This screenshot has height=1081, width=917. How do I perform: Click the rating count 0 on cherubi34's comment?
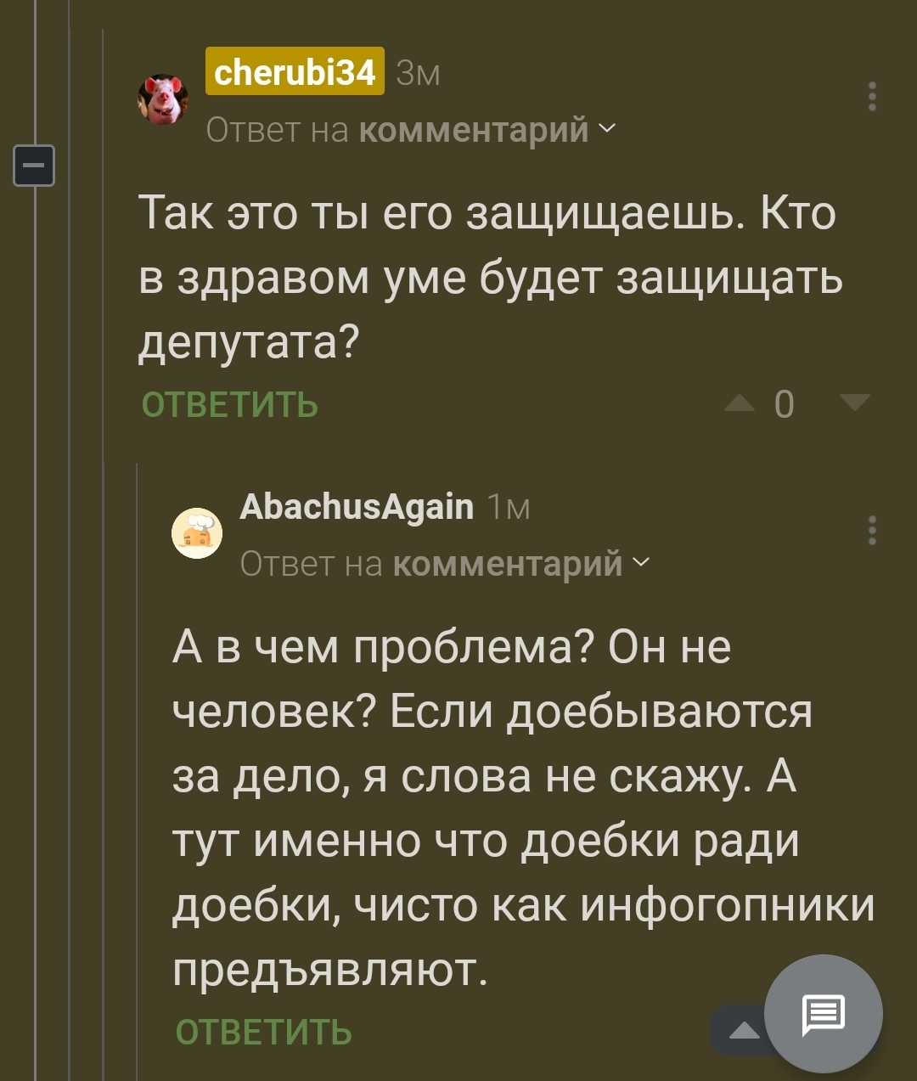785,405
